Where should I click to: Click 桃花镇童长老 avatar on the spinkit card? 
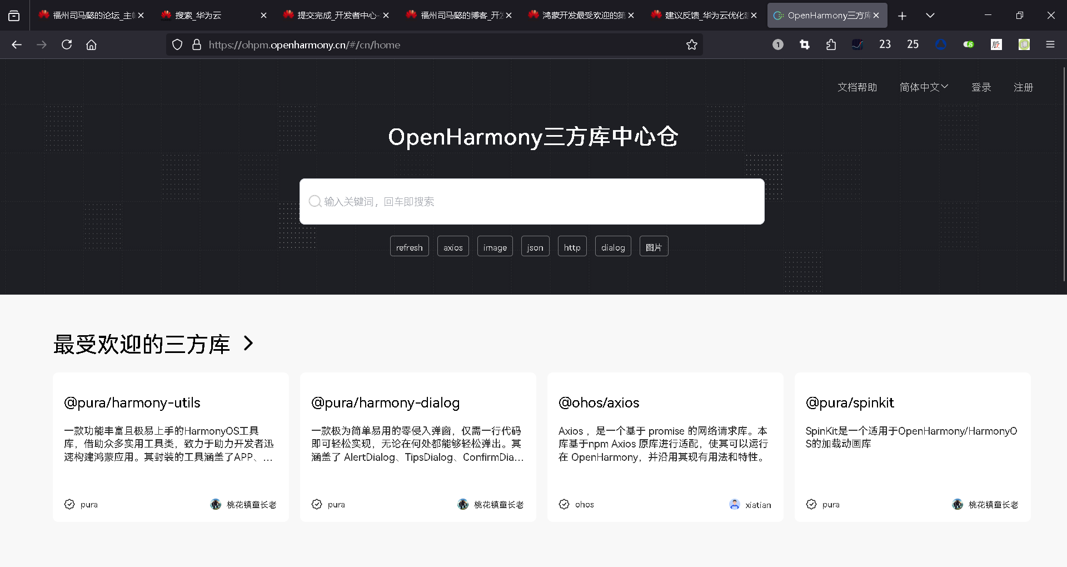pos(958,504)
